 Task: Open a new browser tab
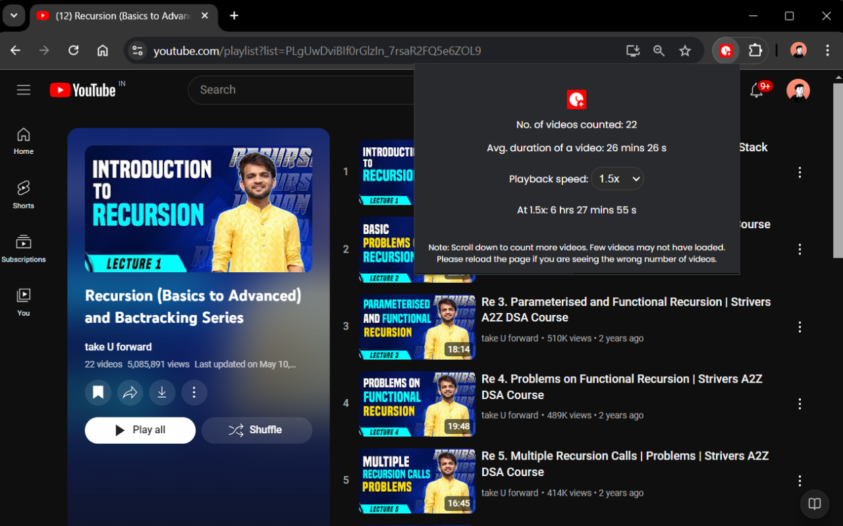[x=234, y=16]
